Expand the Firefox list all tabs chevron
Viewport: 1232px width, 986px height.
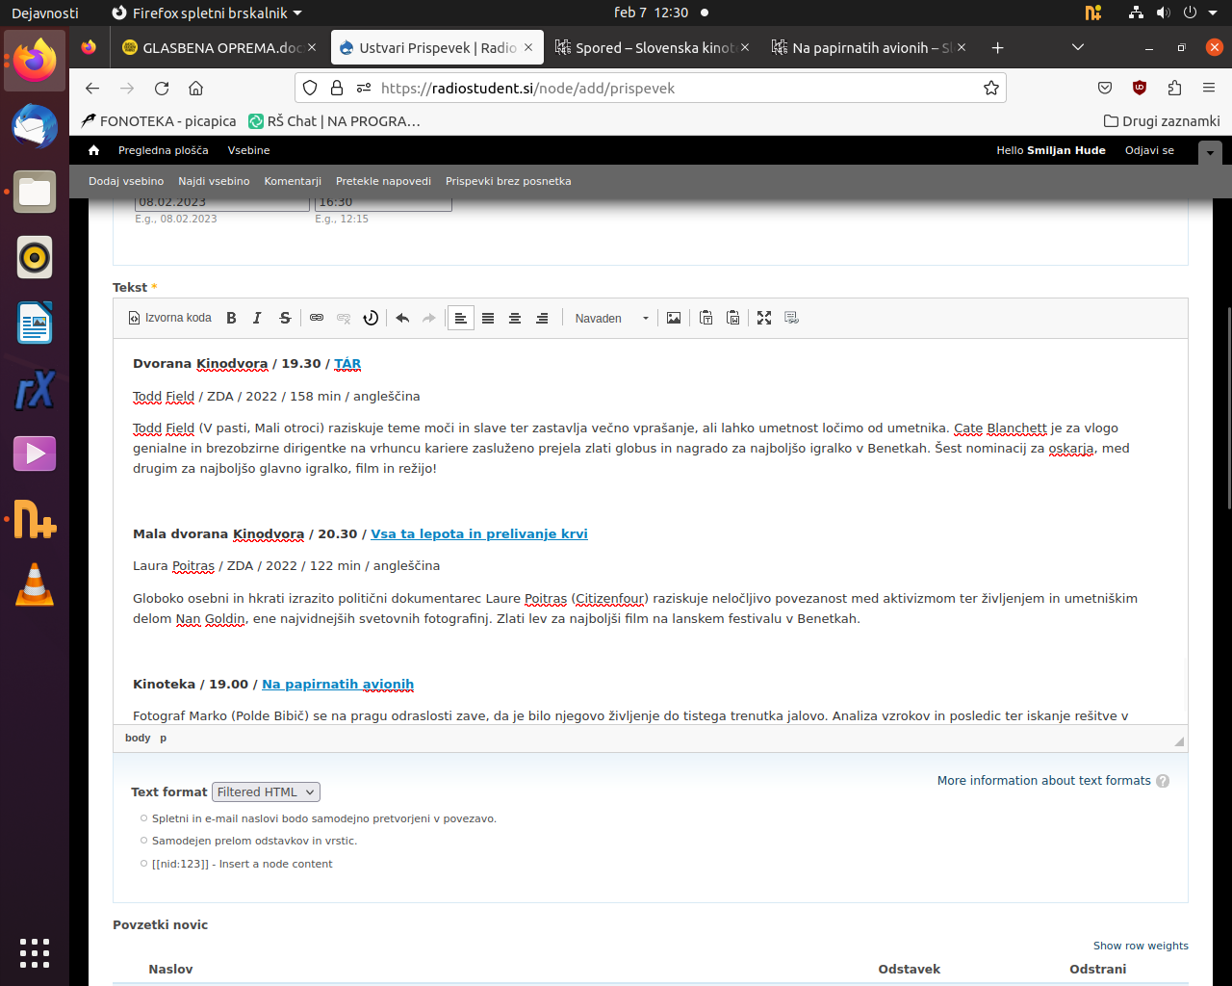pos(1078,47)
